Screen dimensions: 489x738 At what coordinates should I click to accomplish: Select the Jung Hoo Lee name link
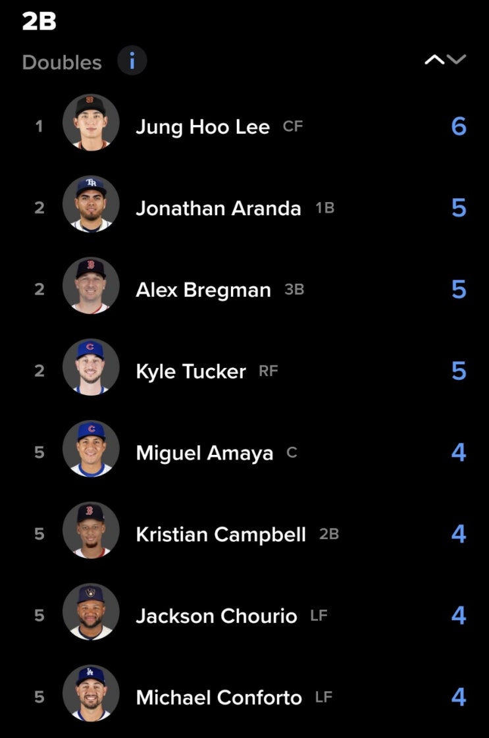(203, 127)
